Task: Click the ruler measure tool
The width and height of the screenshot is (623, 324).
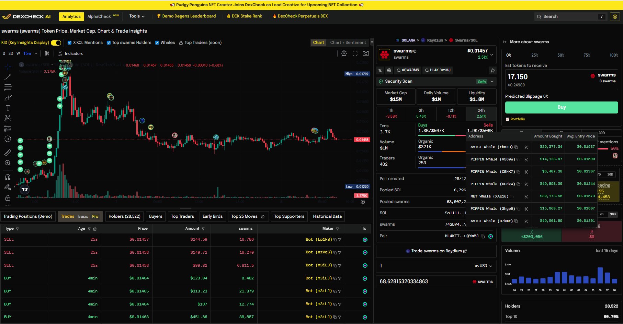Action: click(8, 153)
